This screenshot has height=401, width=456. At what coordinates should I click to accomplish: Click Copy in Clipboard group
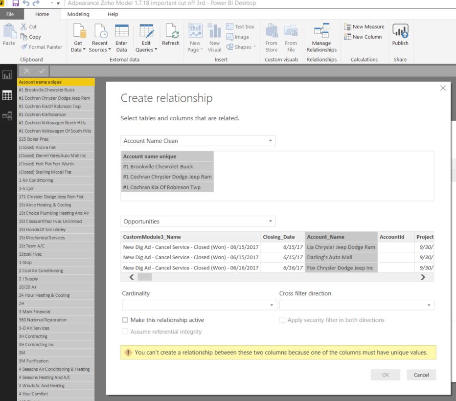point(30,37)
